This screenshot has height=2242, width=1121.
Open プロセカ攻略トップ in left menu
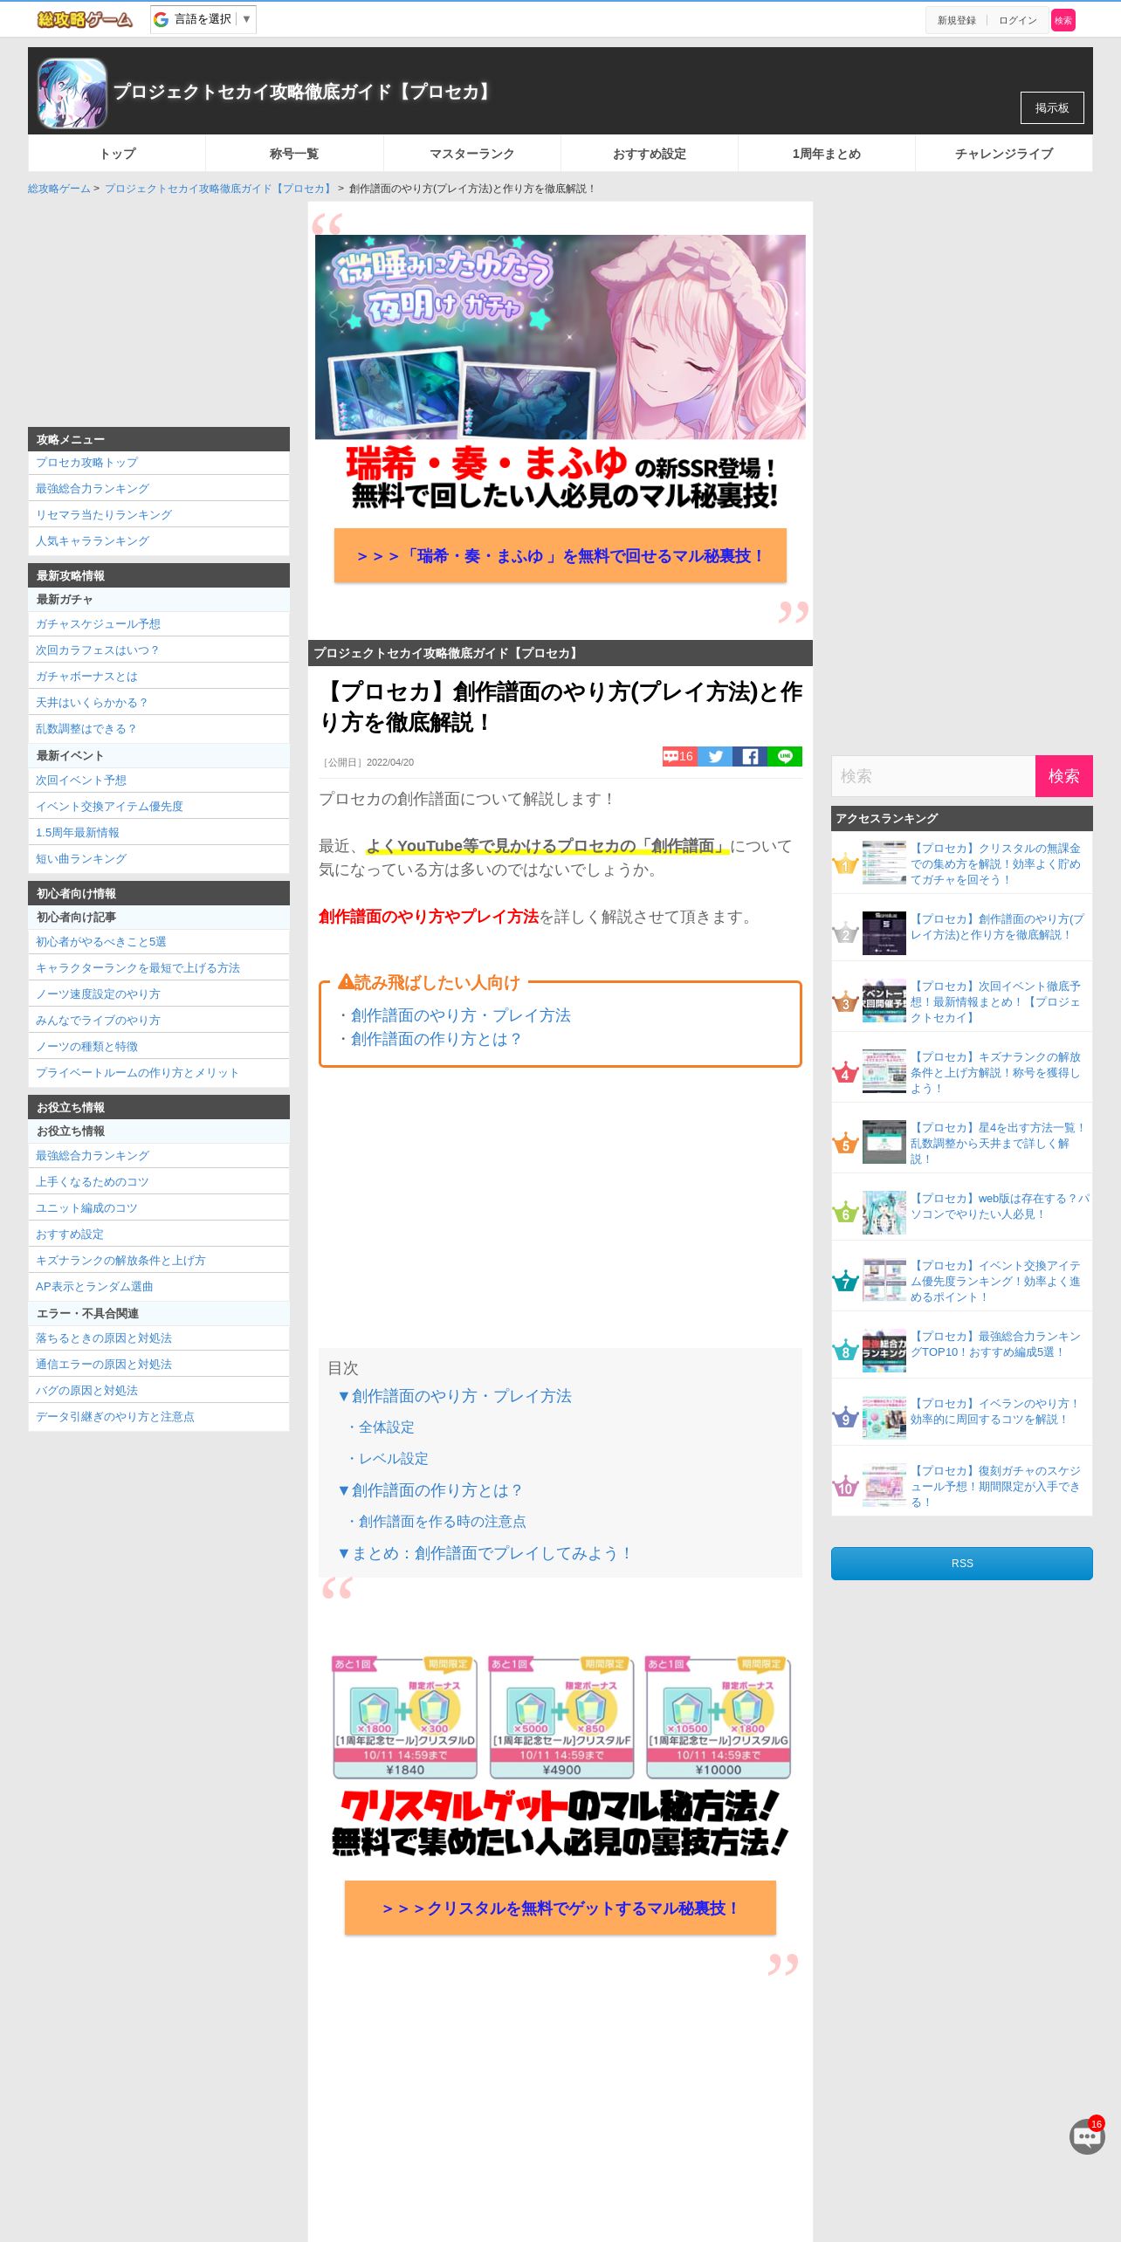[159, 463]
